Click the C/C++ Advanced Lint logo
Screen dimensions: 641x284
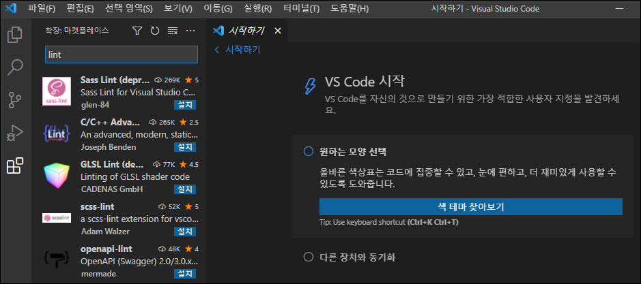[57, 133]
